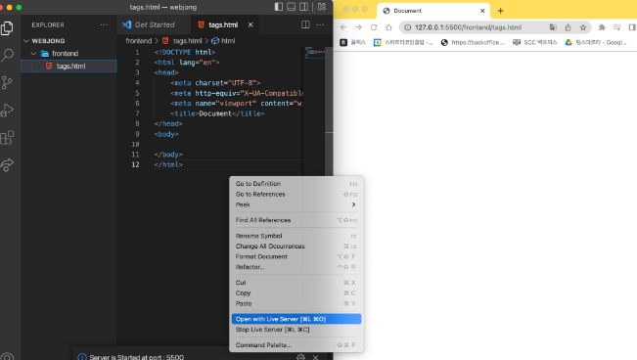Go forward in the browser

click(358, 27)
